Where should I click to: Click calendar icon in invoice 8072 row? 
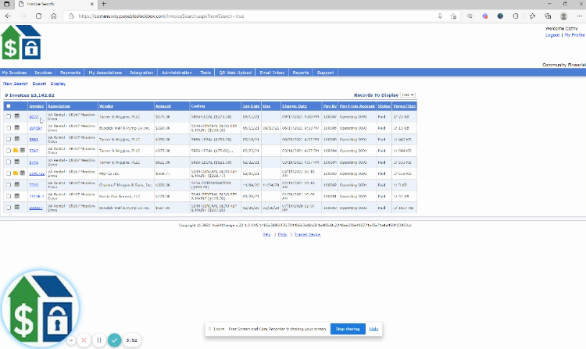pyautogui.click(x=16, y=116)
